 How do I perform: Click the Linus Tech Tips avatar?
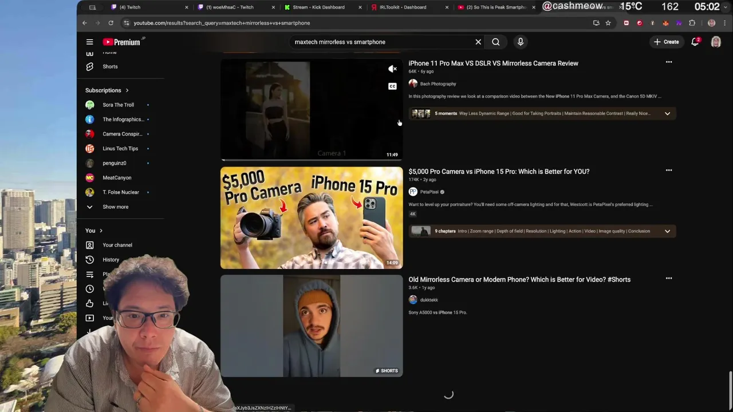[89, 148]
